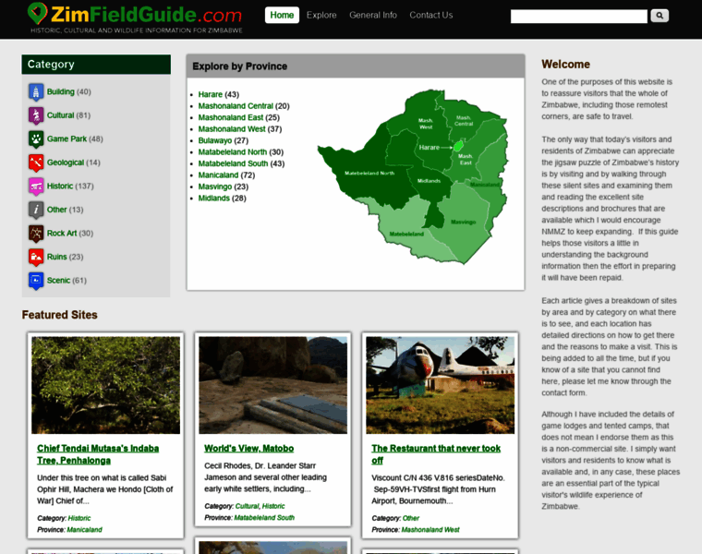Screen dimensions: 702x554
Task: Open the Matabeleland North province link
Action: pyautogui.click(x=232, y=151)
